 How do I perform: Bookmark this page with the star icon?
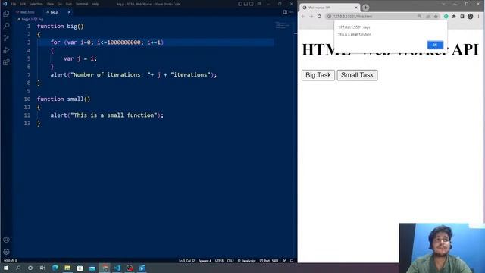point(436,17)
